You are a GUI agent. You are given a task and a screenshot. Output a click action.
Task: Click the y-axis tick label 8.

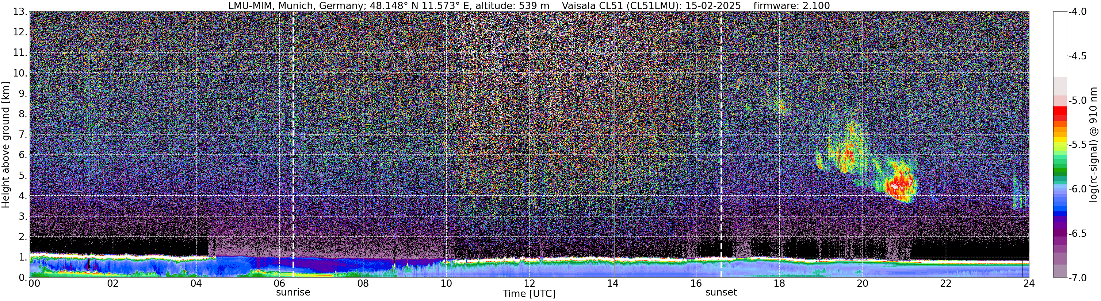(x=23, y=114)
